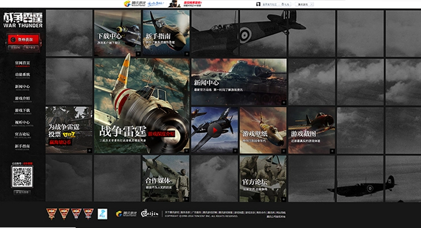Image resolution: width=421 pixels, height=228 pixels.
Task: Click the red 资格获取 button
Action: coord(24,39)
